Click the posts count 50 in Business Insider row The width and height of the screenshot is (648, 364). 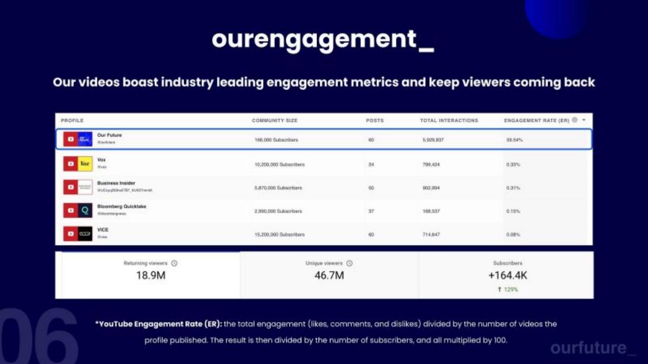click(371, 188)
